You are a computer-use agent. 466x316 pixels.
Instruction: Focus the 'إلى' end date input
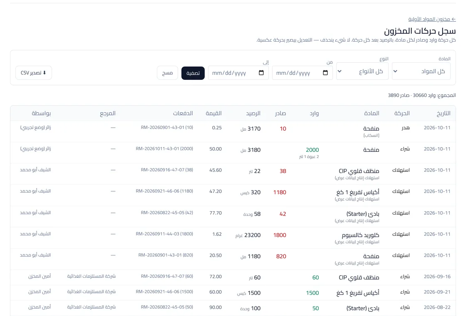[x=238, y=73]
